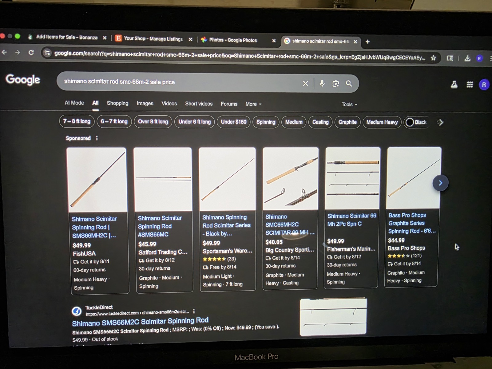The width and height of the screenshot is (492, 369).
Task: Go forward with the browser forward arrow
Action: (x=18, y=52)
